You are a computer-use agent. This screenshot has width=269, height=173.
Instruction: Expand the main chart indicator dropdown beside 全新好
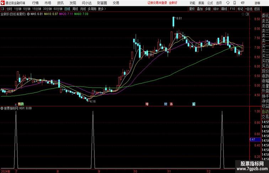28,14
